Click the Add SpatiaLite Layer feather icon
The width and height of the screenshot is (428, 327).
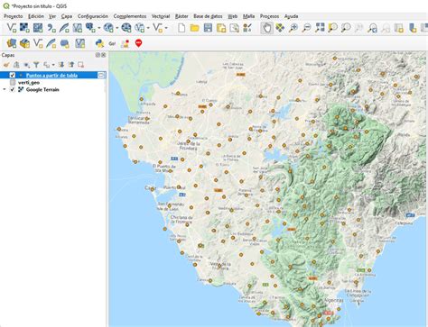click(64, 28)
